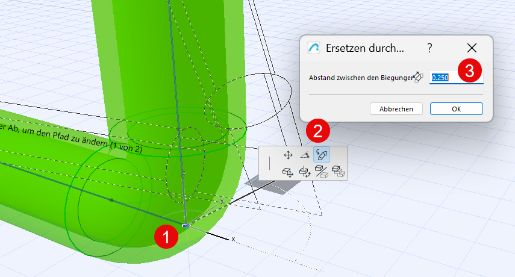Choose the multiply element icon in pet palette
515x277 pixels.
tap(339, 172)
